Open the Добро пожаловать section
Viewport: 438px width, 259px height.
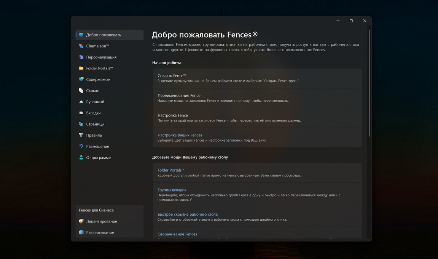[110, 35]
